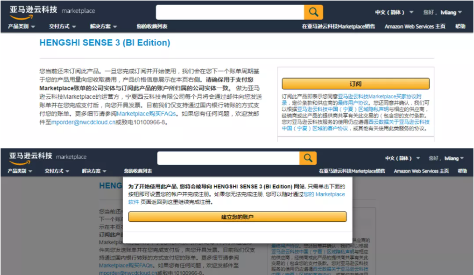Click the search icon in the top page
The image size is (474, 275).
coord(313,12)
